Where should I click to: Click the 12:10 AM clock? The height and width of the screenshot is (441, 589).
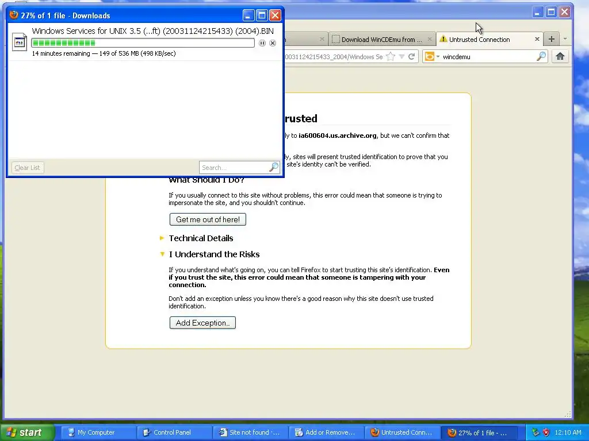tap(568, 432)
